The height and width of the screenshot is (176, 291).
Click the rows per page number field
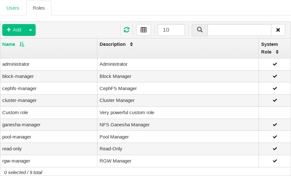(x=171, y=30)
